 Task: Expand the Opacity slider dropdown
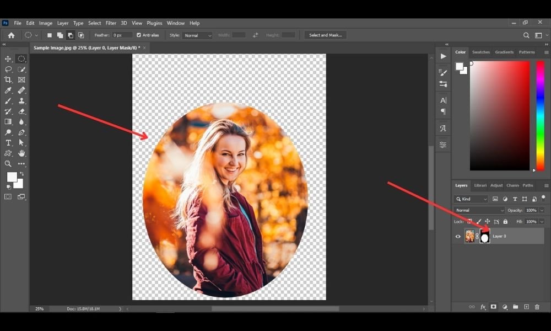[542, 210]
